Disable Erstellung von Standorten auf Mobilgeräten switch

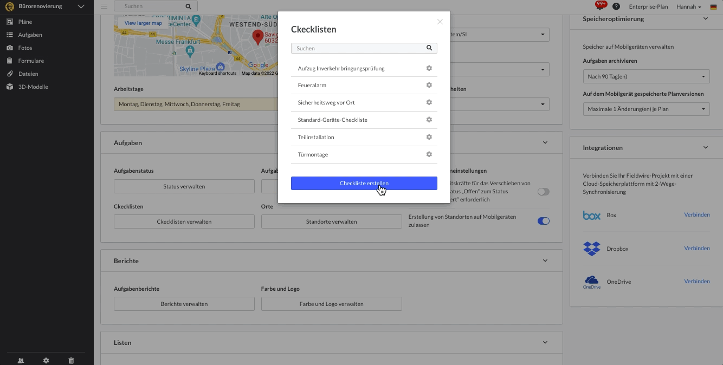pos(543,221)
